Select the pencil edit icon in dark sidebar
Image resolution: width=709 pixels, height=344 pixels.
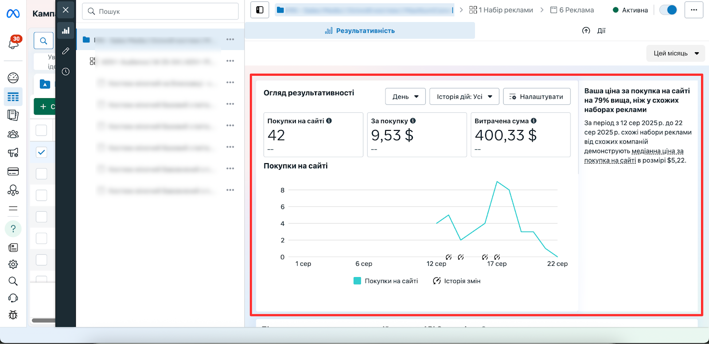(x=66, y=51)
